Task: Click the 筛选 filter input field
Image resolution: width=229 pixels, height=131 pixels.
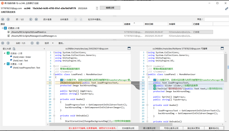Action: pyautogui.click(x=216, y=20)
